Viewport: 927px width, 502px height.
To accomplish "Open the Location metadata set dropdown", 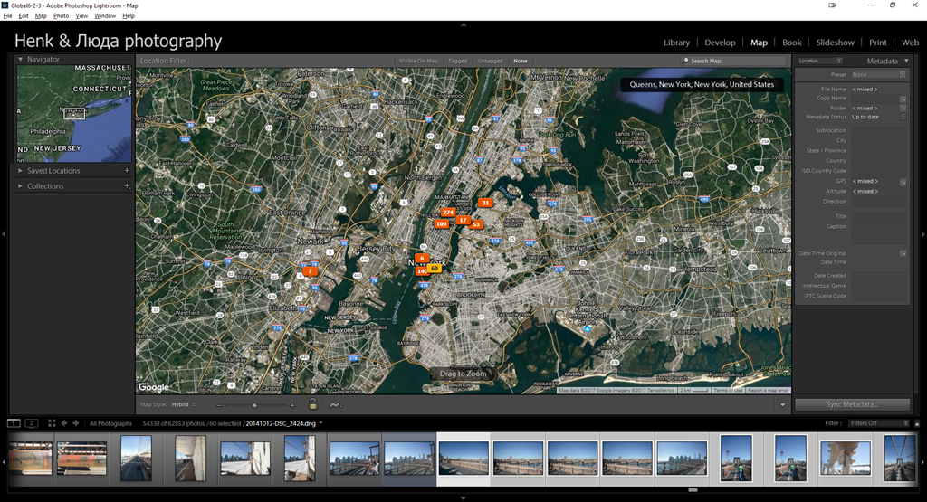I will click(819, 61).
